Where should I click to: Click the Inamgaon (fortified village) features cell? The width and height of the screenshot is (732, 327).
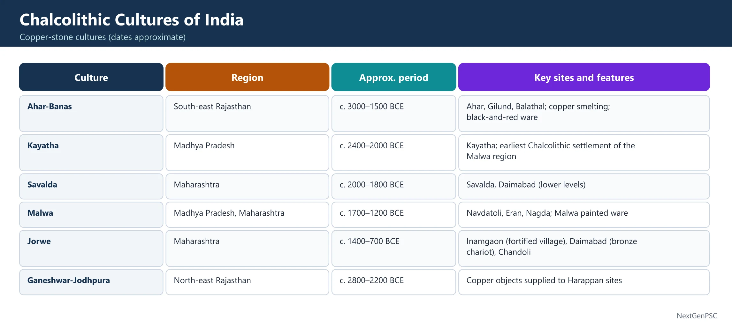coord(584,248)
